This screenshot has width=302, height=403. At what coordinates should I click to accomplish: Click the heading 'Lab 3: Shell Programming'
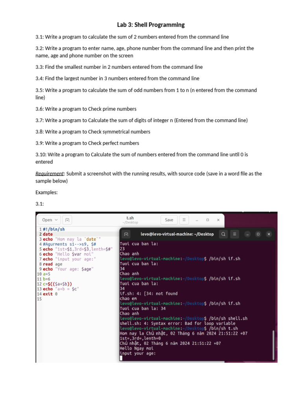[151, 25]
